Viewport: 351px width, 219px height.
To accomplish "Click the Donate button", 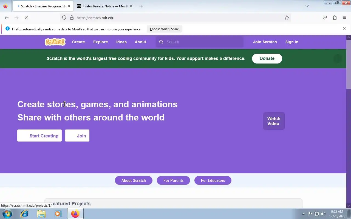I will pos(267,58).
